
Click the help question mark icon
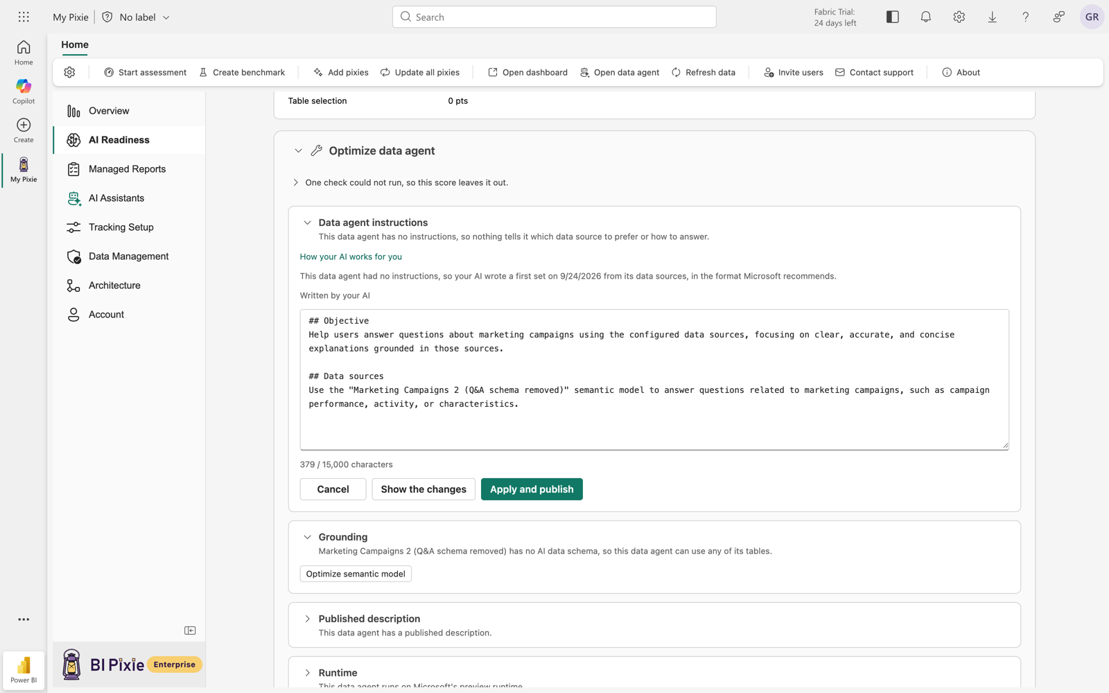1025,17
